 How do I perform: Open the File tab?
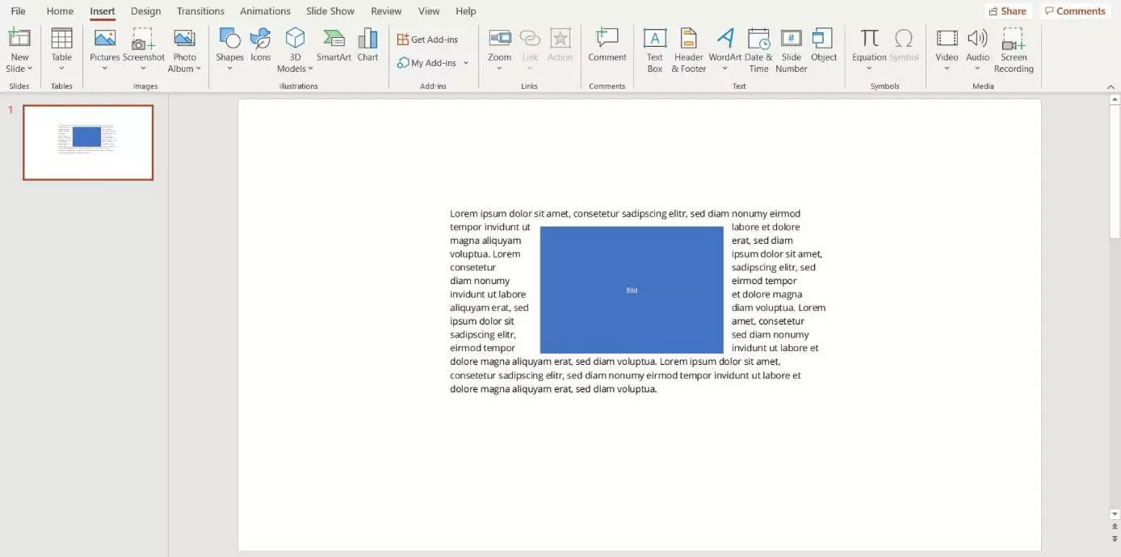tap(18, 11)
